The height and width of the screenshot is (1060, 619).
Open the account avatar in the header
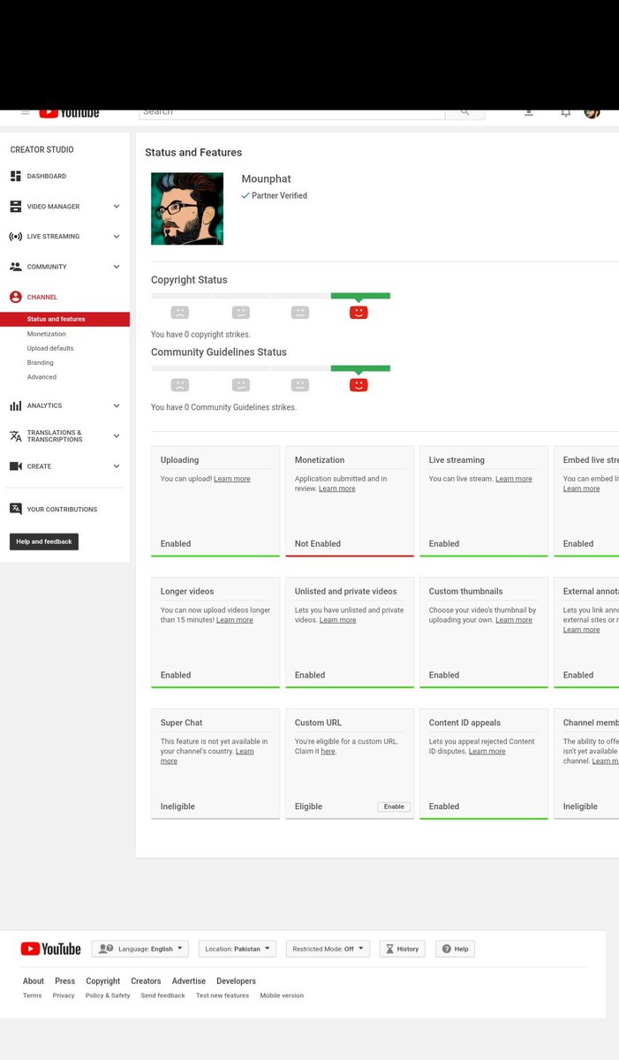[x=593, y=112]
